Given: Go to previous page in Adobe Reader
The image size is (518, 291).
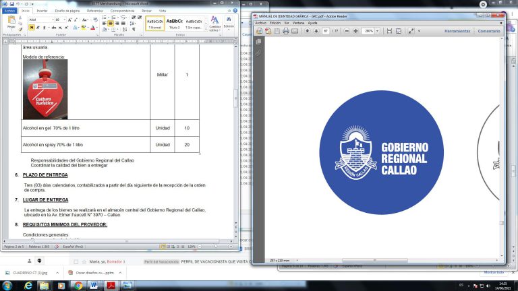Looking at the screenshot, I should (x=307, y=31).
